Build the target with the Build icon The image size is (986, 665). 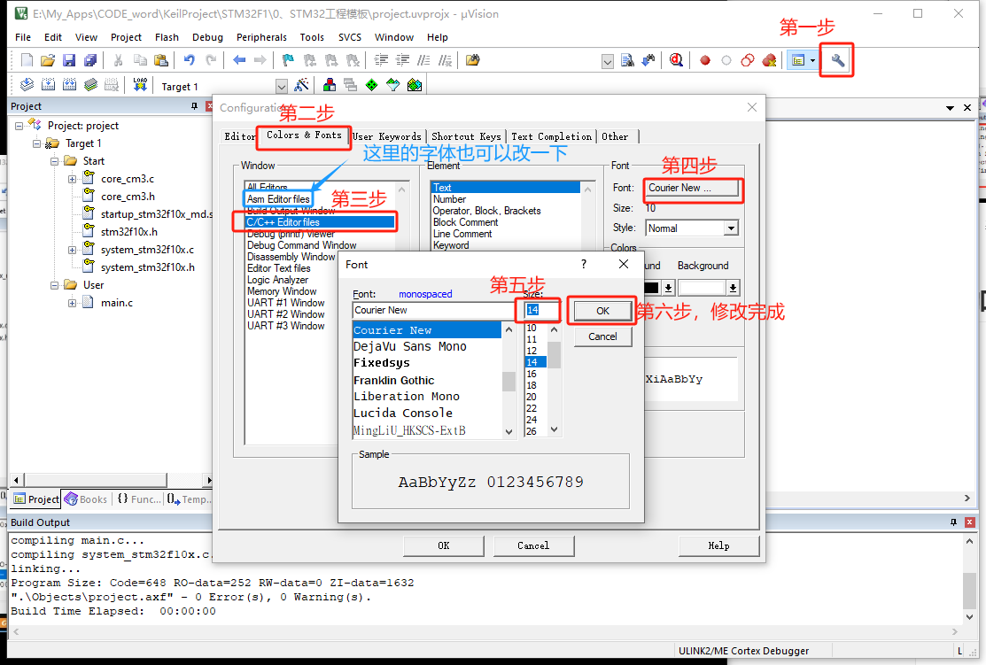click(x=49, y=85)
